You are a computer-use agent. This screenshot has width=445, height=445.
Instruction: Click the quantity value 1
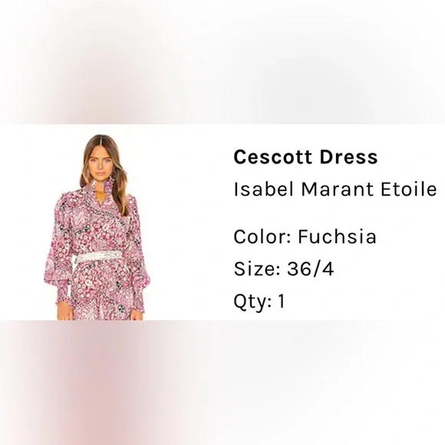point(282,301)
